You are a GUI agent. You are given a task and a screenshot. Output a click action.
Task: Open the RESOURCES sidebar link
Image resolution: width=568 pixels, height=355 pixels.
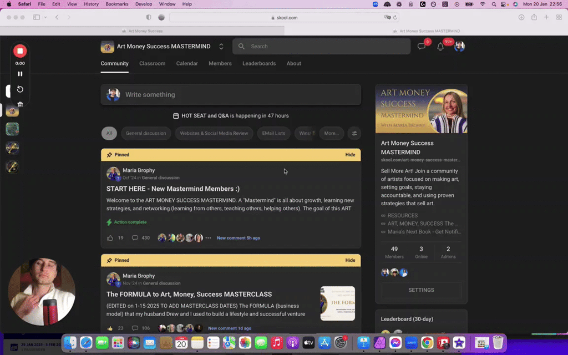(403, 216)
